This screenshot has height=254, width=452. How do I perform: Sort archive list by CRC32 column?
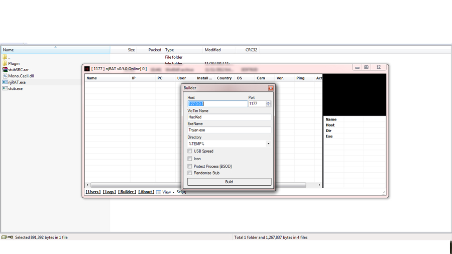point(247,50)
